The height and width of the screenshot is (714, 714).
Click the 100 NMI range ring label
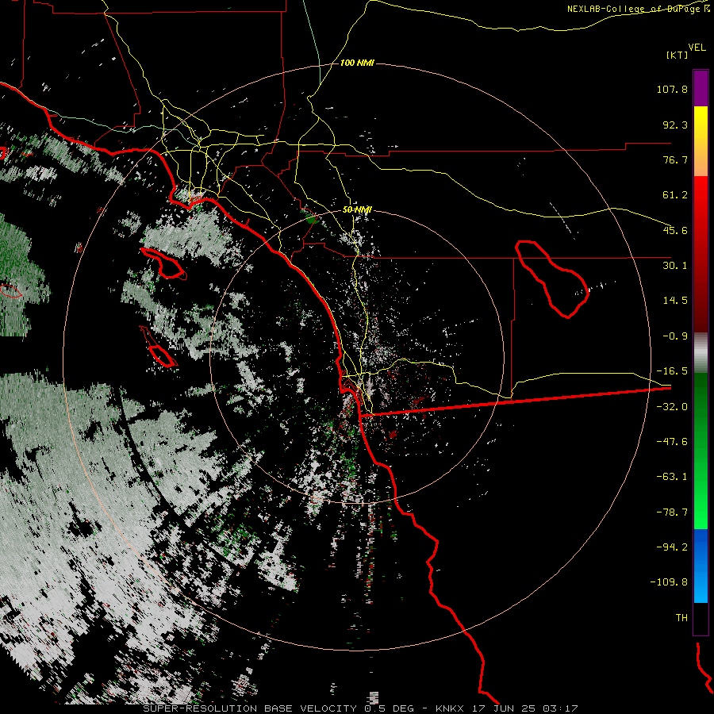pos(357,63)
